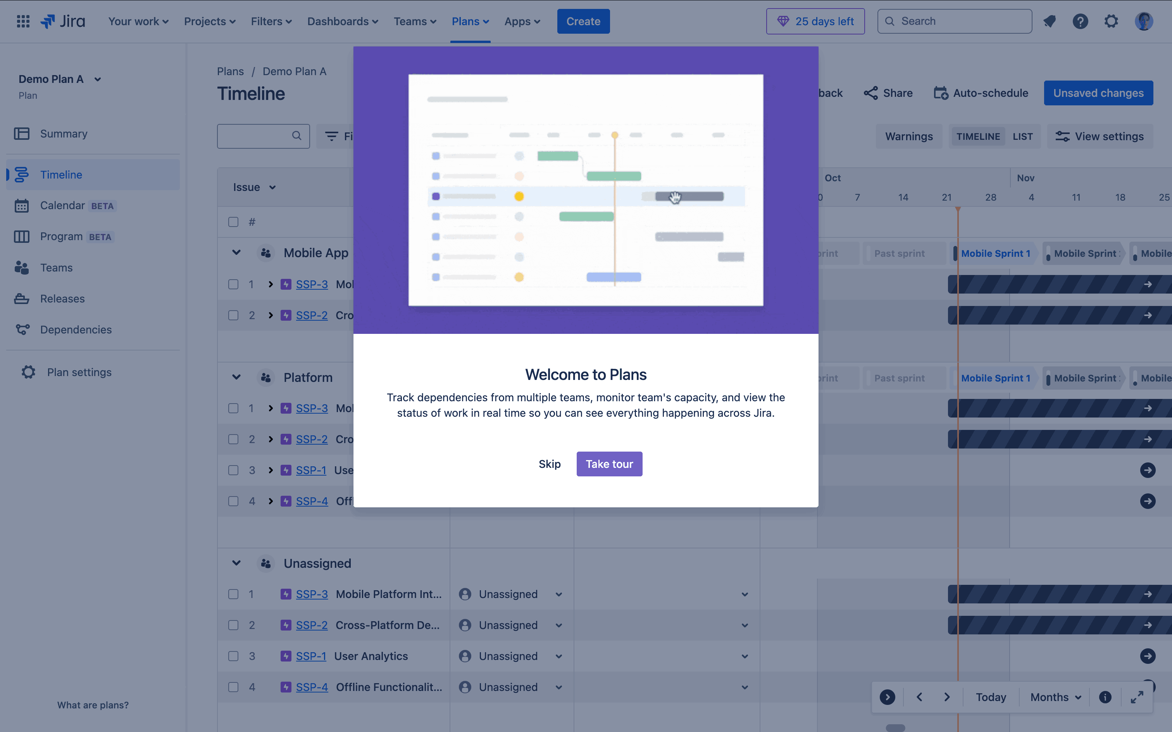Skip the Plans welcome dialog
Viewport: 1172px width, 732px height.
click(x=550, y=464)
